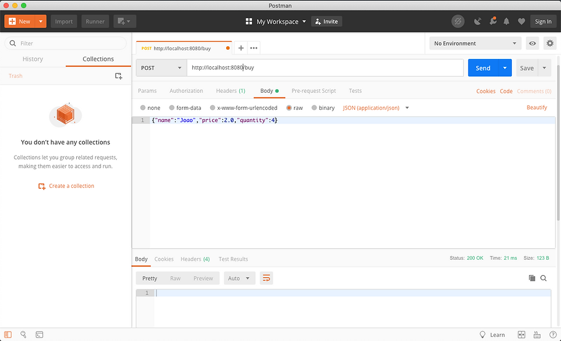The width and height of the screenshot is (561, 341).
Task: Open the request Headers (1) tab
Action: click(230, 91)
